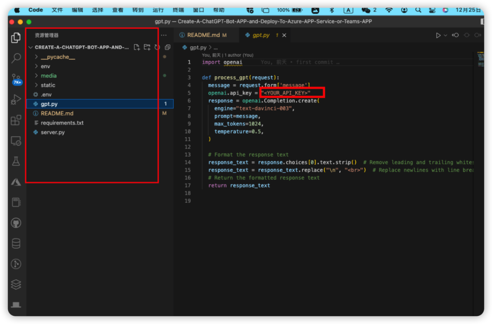492x324 pixels.
Task: Click gpt.py in the breadcrumb path
Action: click(198, 48)
